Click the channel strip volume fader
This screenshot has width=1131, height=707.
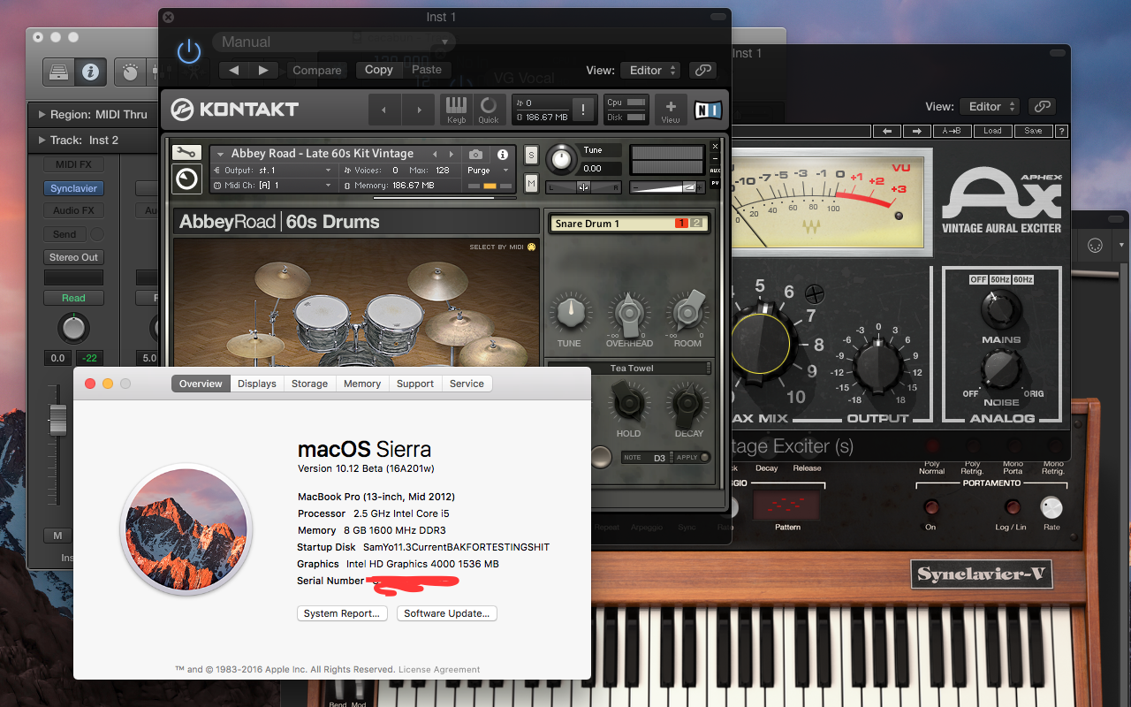57,420
